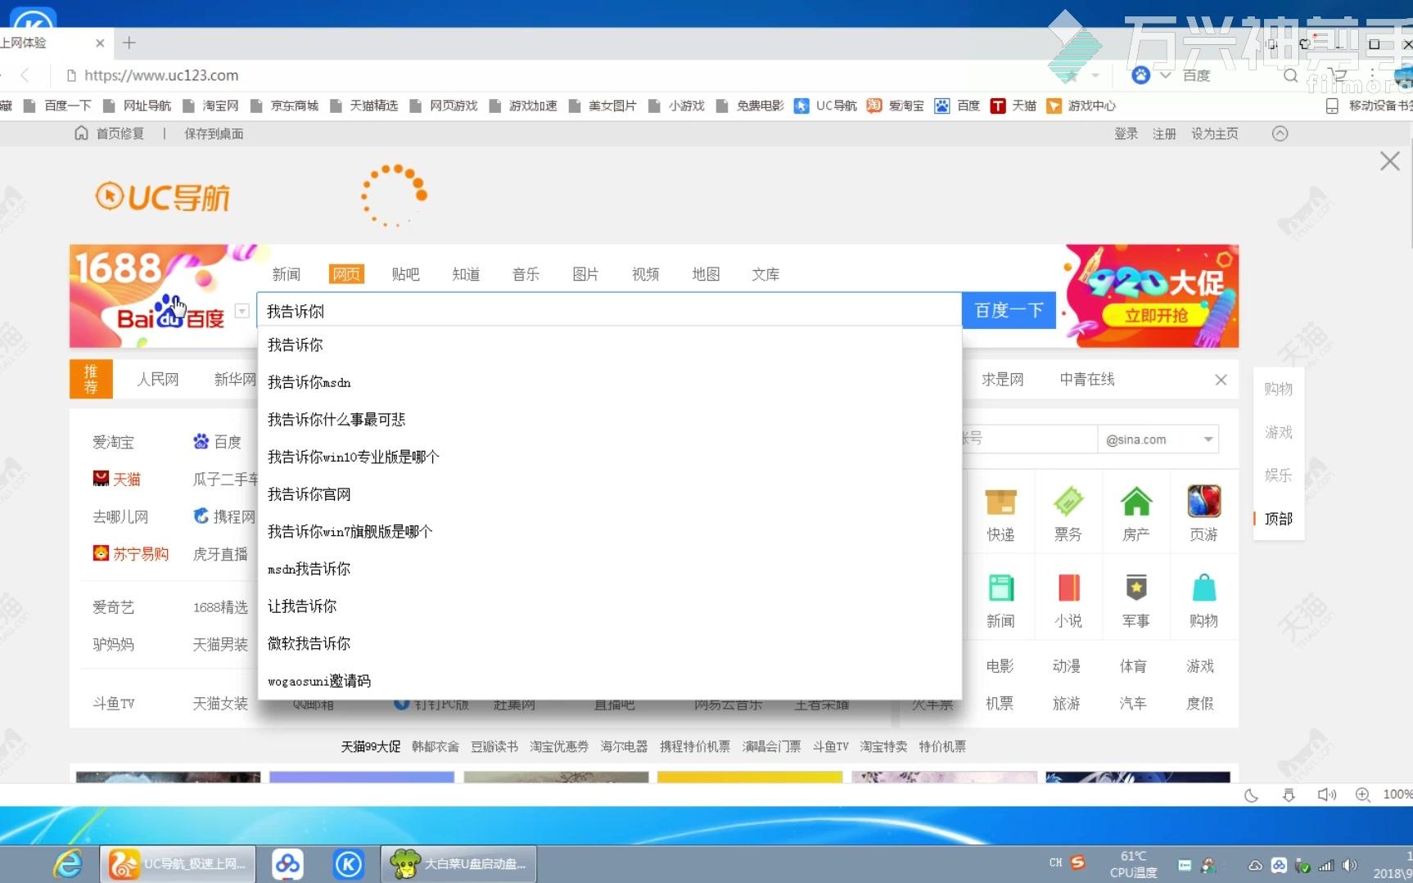Click the 新闻 news icon in grid
This screenshot has height=883, width=1413.
click(1000, 588)
